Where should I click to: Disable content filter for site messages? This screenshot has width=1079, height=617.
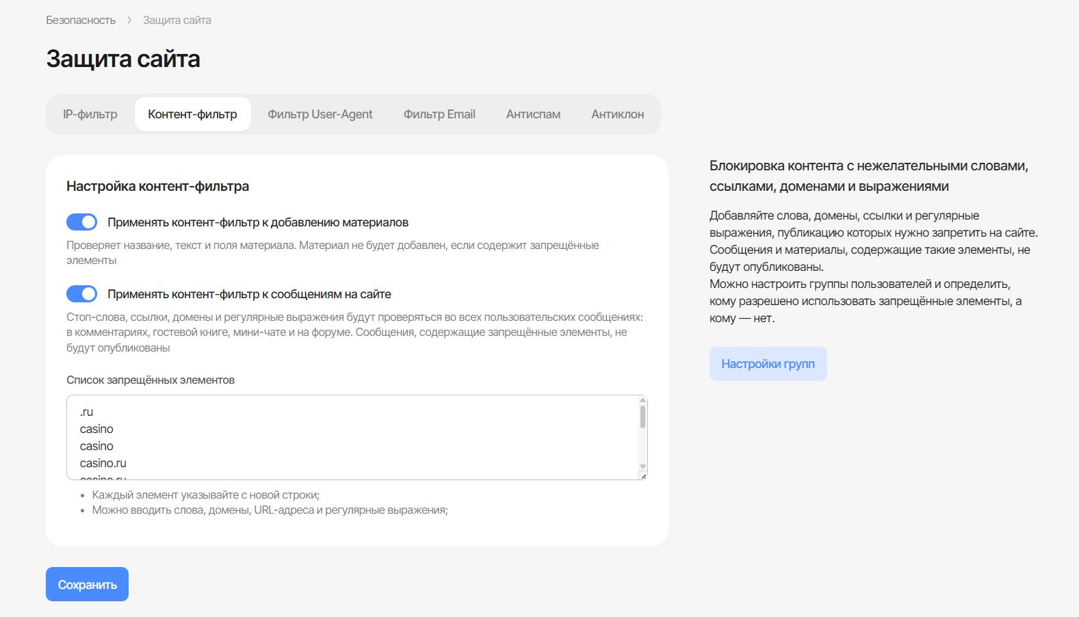(81, 294)
